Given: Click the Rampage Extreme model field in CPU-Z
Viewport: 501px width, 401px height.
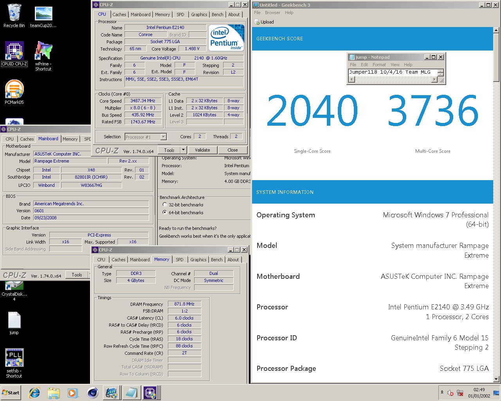Looking at the screenshot, I should tap(70, 161).
